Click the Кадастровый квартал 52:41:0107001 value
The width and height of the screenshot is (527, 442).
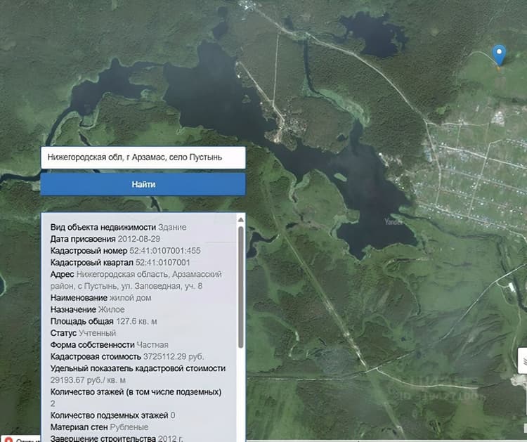click(163, 263)
